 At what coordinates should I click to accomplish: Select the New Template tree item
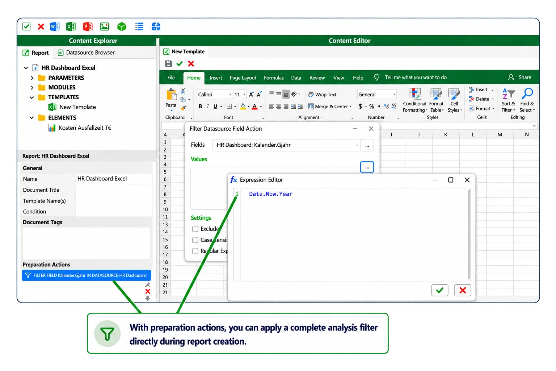click(x=72, y=107)
